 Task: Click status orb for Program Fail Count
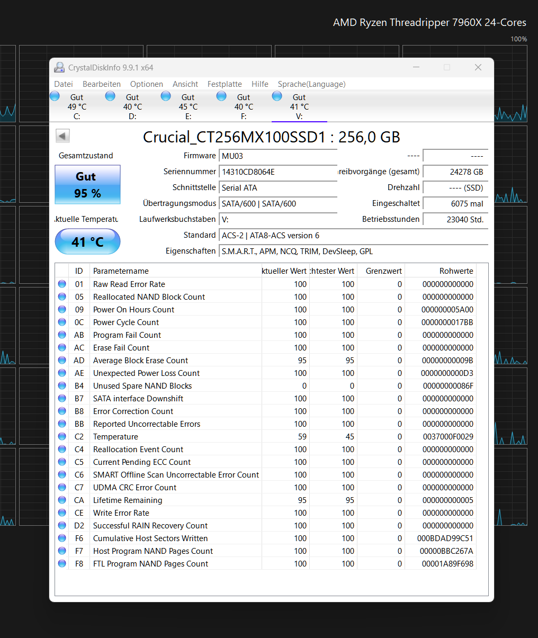(x=62, y=335)
